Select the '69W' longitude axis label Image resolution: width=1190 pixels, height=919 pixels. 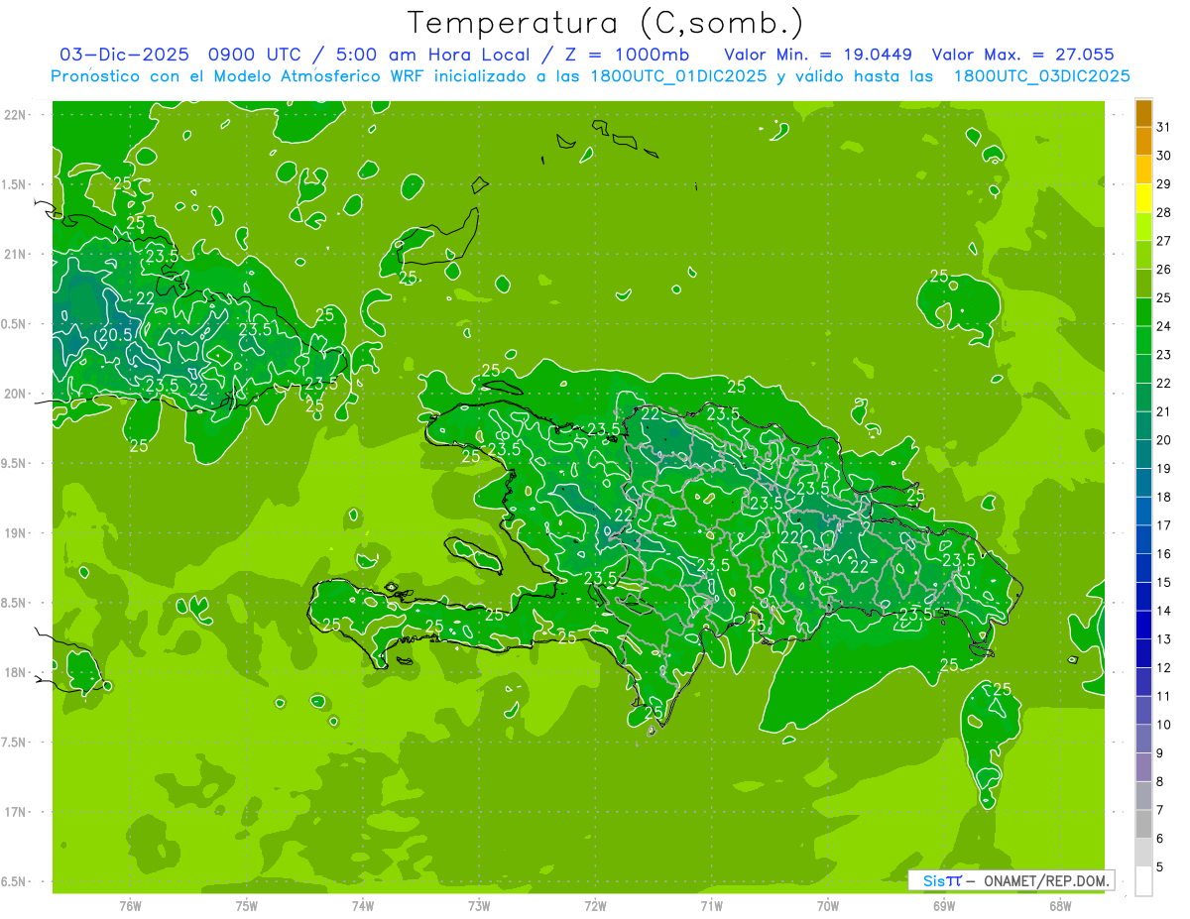coord(944,905)
